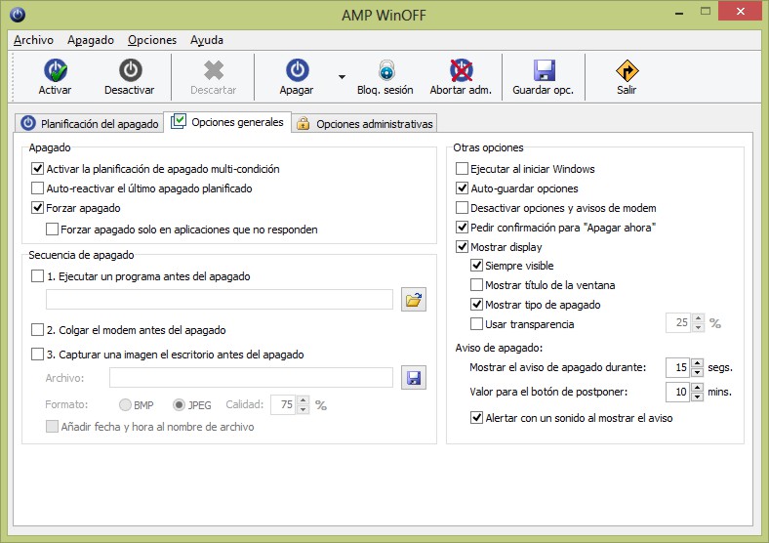Viewport: 769px width, 543px height.
Task: Increase the postponer mins. value
Action: [x=698, y=388]
